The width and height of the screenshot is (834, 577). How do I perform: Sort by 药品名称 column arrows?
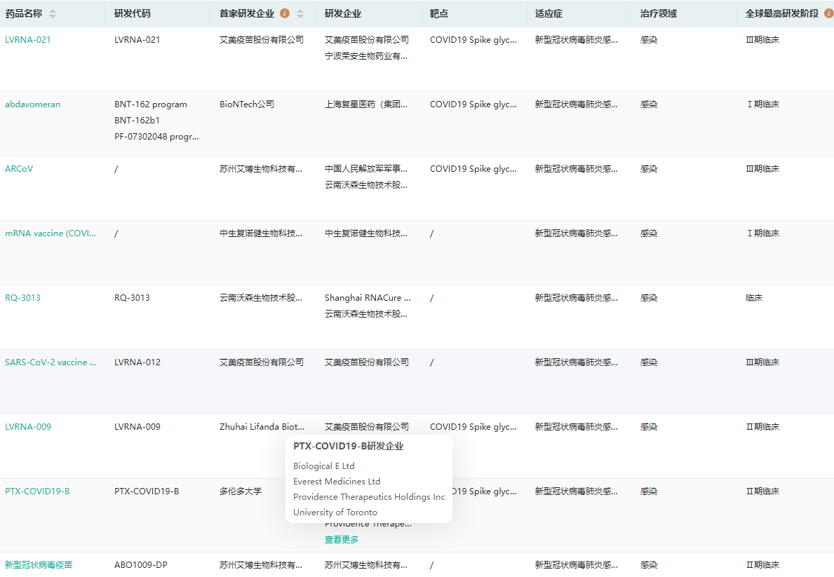(52, 14)
